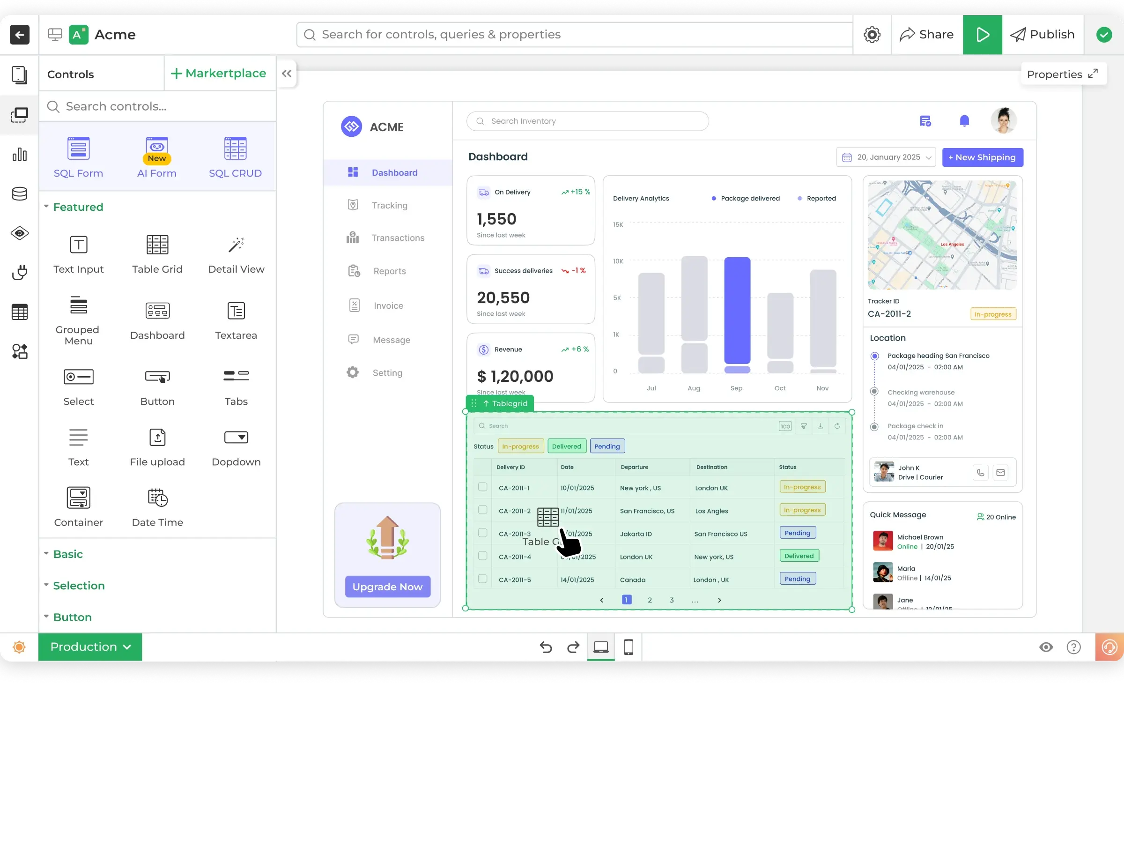Open Tracking from the ACME navigation menu
Screen dimensions: 1124x862
tap(389, 205)
